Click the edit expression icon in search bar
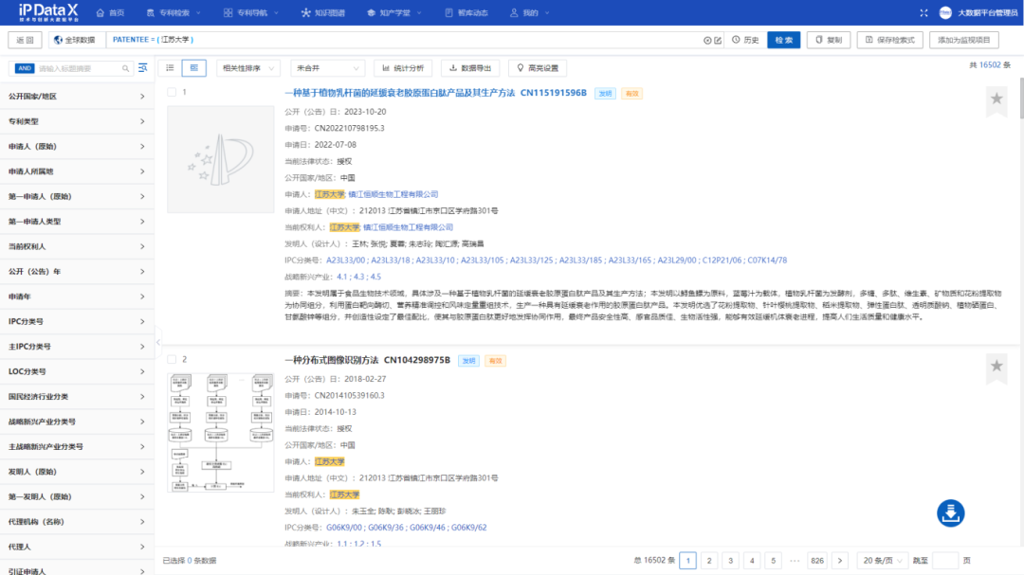Screen dimensions: 1024x575 tap(718, 41)
